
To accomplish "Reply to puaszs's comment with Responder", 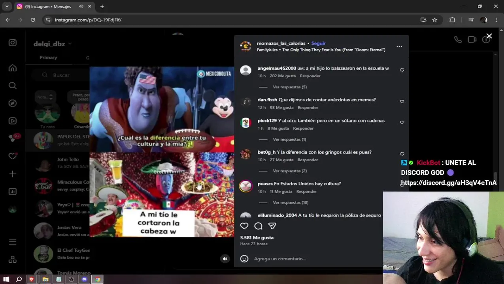I will pos(306,191).
